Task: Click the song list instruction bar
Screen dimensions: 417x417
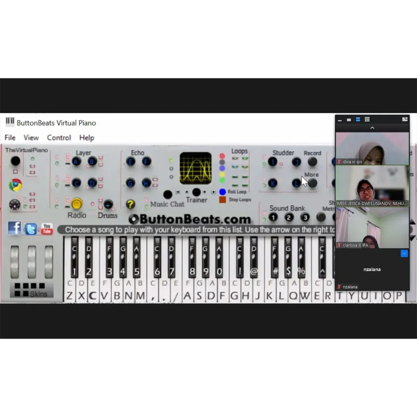Action: coord(196,230)
